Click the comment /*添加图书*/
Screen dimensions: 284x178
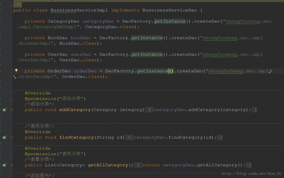point(39,176)
